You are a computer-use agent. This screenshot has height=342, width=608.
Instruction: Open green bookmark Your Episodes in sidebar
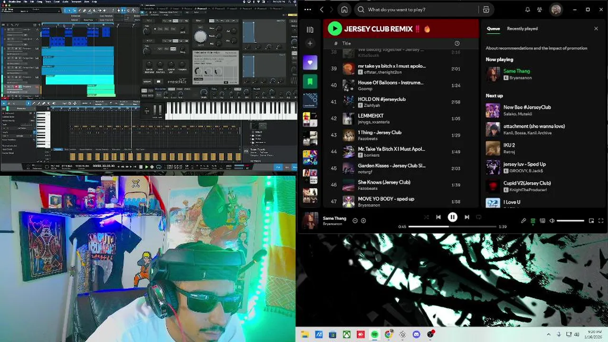point(310,81)
